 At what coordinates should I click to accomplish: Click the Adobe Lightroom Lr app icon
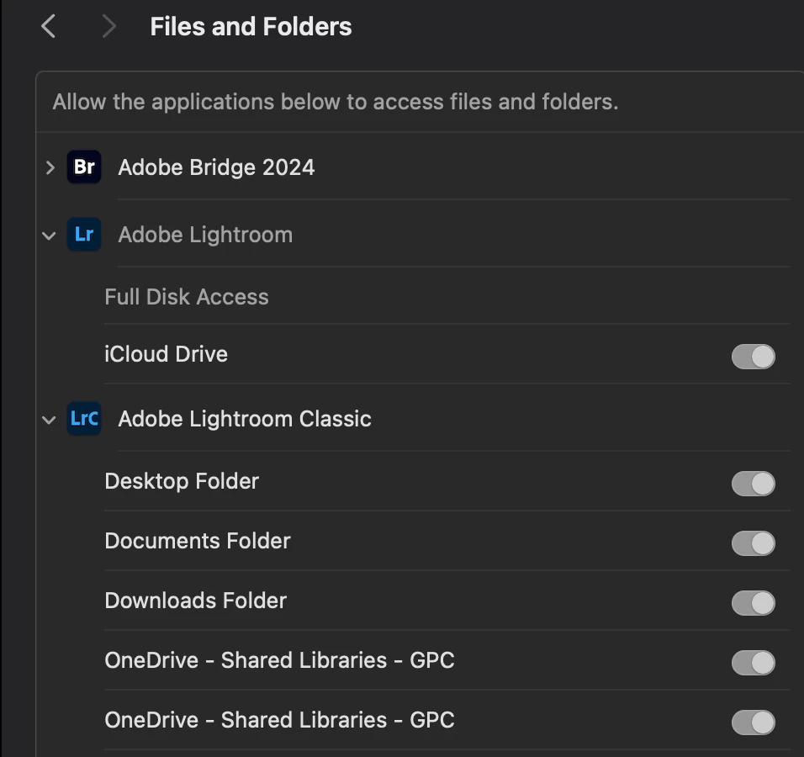(x=84, y=235)
